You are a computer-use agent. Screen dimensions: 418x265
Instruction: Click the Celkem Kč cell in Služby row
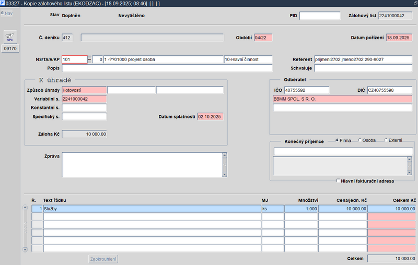coord(391,209)
